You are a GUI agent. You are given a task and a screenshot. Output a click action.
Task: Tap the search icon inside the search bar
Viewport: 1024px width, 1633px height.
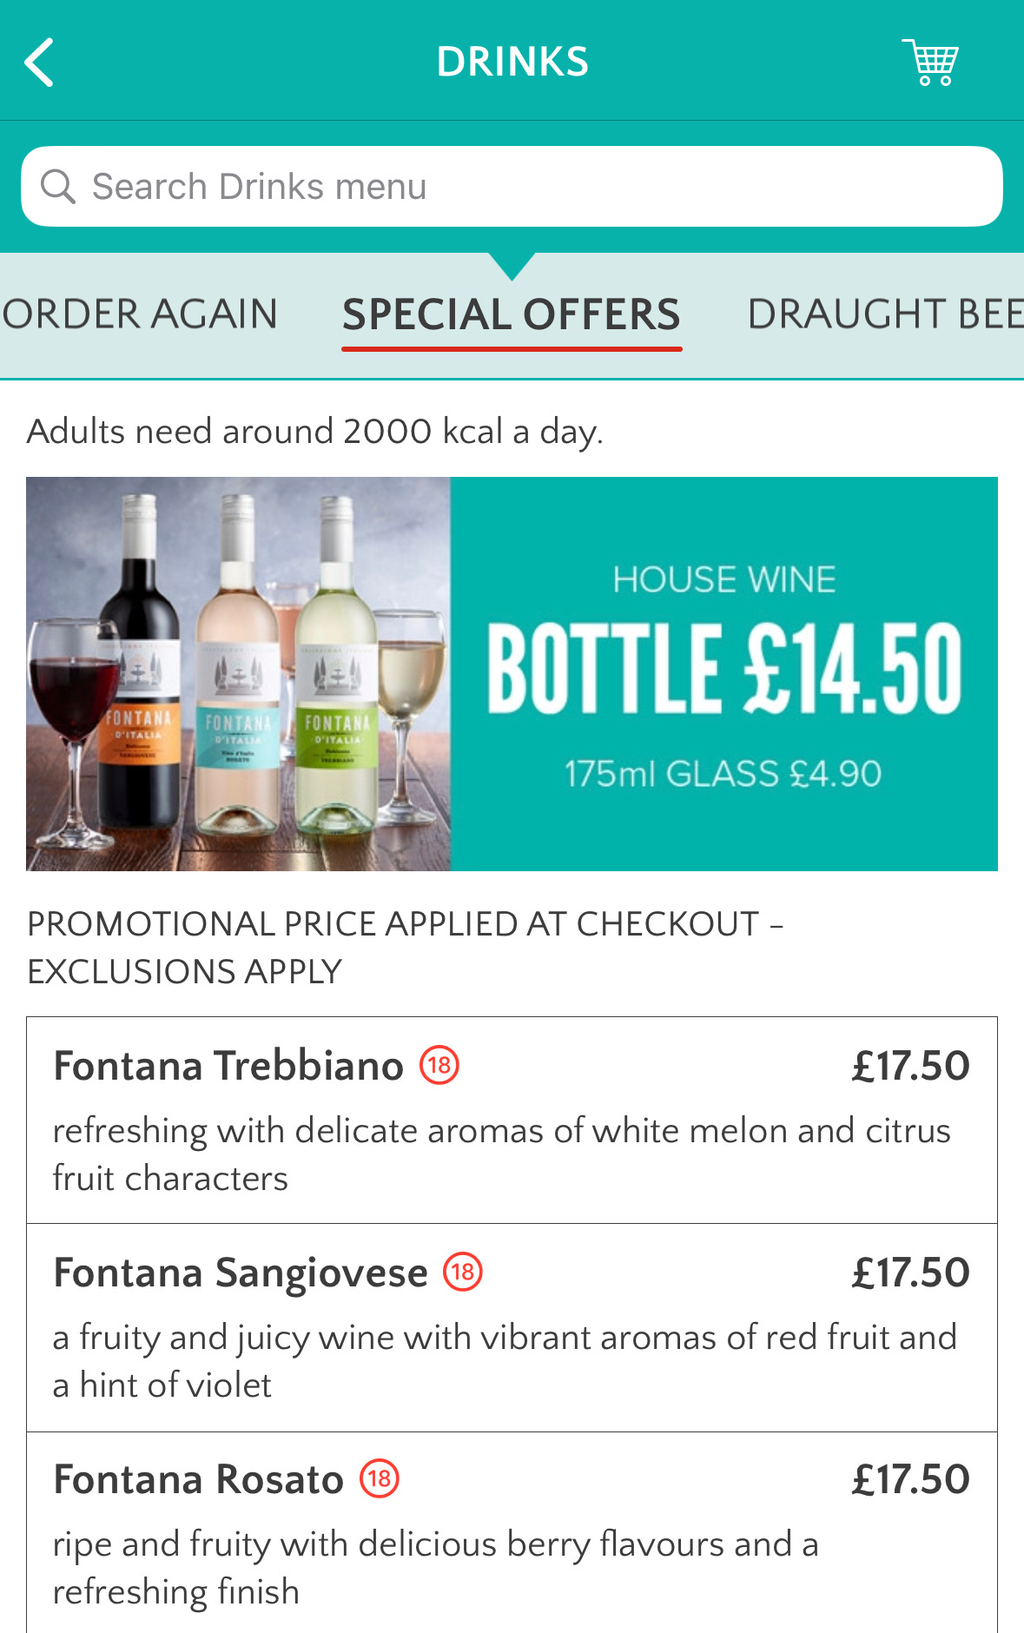tap(57, 185)
